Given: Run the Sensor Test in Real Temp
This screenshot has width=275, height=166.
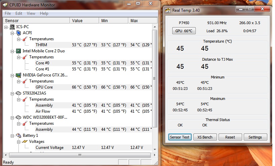Looking at the screenshot, I should pyautogui.click(x=180, y=137).
